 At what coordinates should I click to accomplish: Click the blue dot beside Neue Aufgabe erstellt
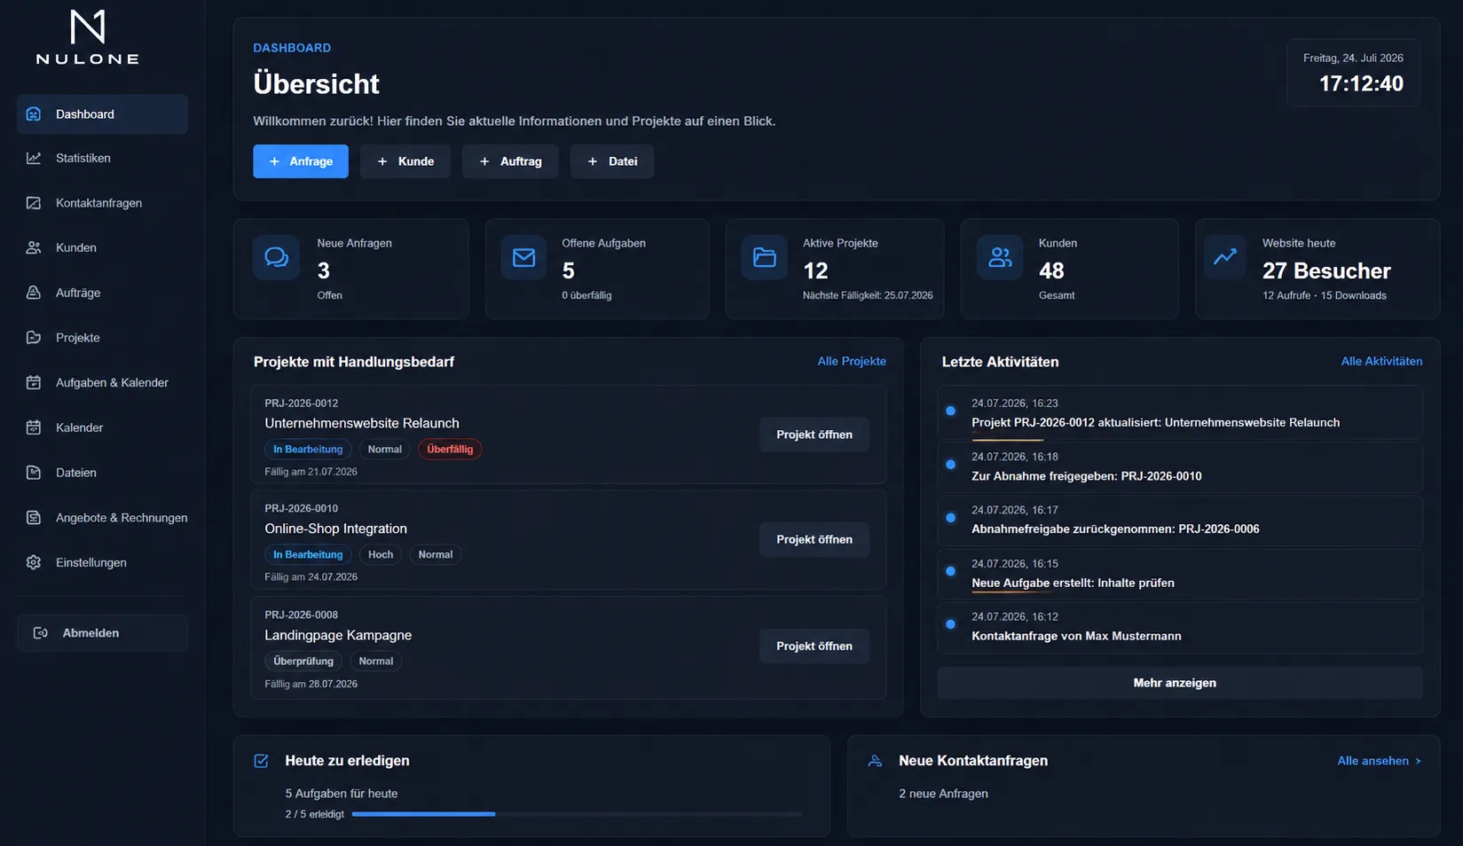coord(950,571)
